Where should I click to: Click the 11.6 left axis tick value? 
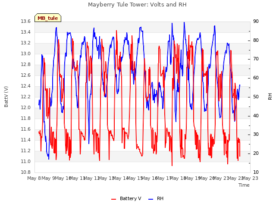[x=26, y=129]
